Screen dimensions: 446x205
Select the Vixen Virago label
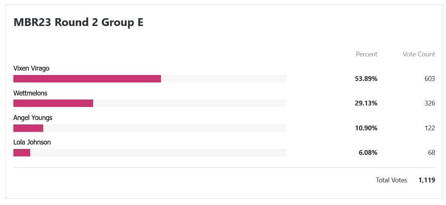pos(31,68)
